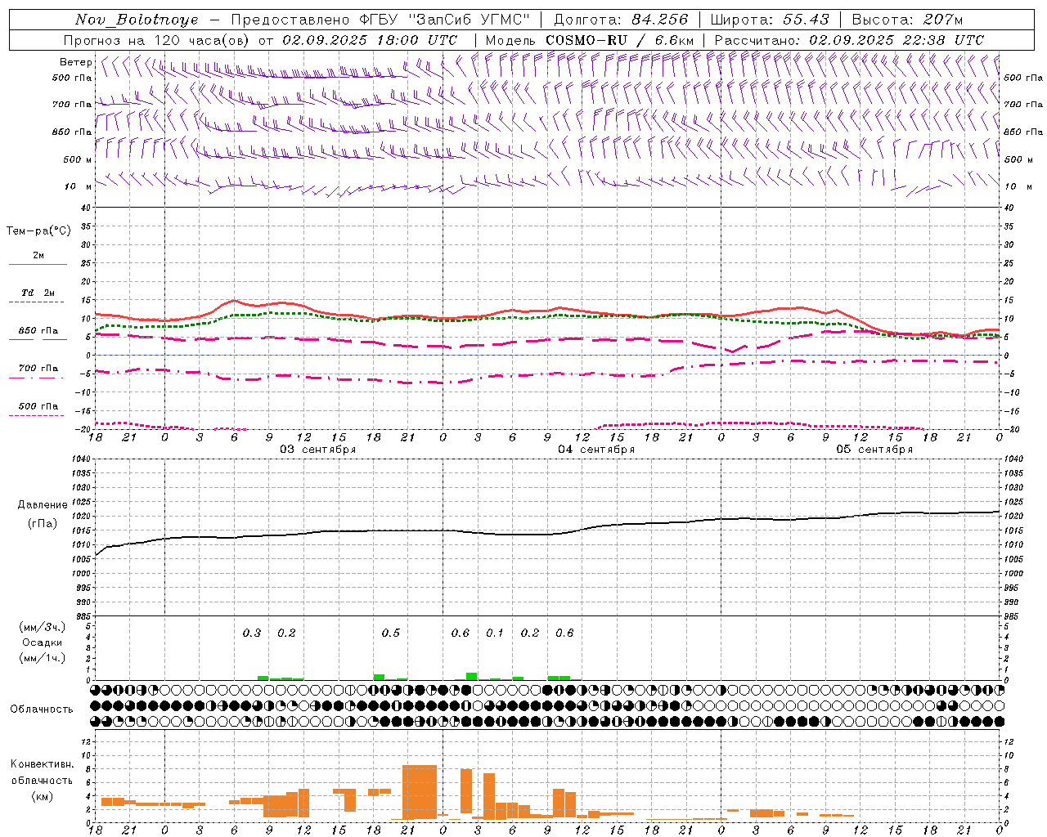The width and height of the screenshot is (1047, 837).
Task: Click the 'Тем-ра(°C)' axis label
Action: coord(38,231)
